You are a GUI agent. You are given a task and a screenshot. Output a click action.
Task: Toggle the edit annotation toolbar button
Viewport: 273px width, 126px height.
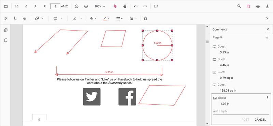248,6
